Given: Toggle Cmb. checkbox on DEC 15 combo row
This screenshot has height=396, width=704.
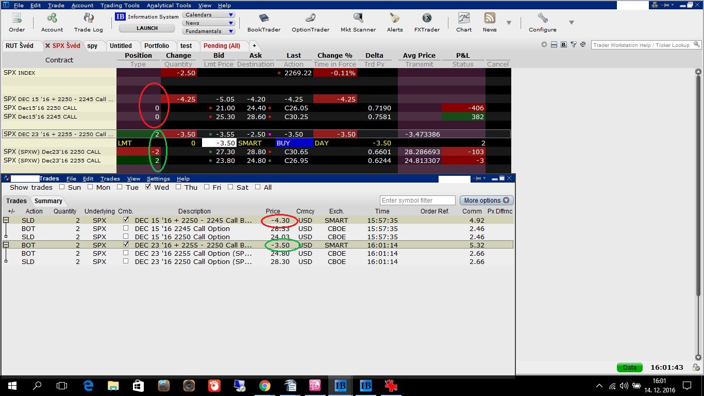Looking at the screenshot, I should click(126, 220).
